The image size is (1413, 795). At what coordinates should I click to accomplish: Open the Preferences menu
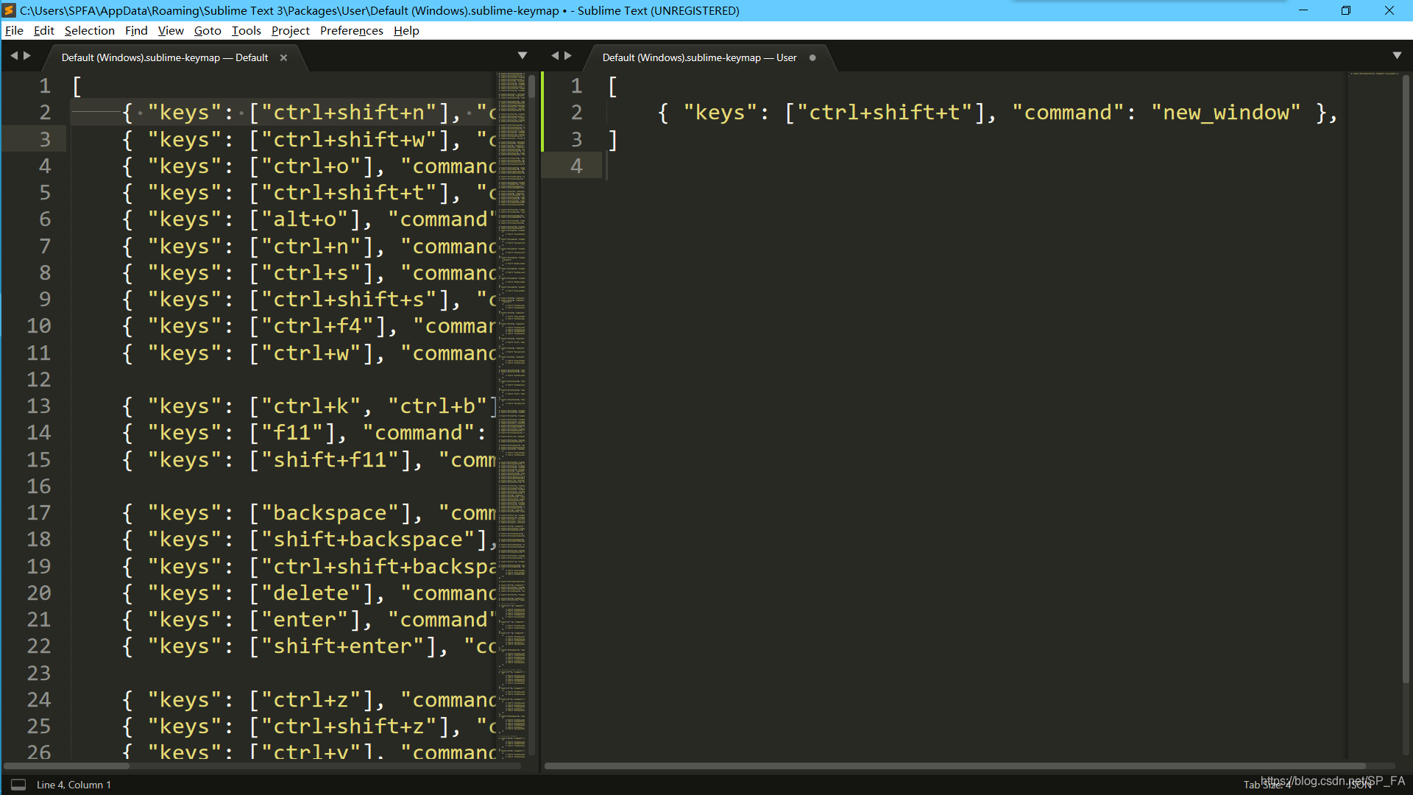click(352, 30)
